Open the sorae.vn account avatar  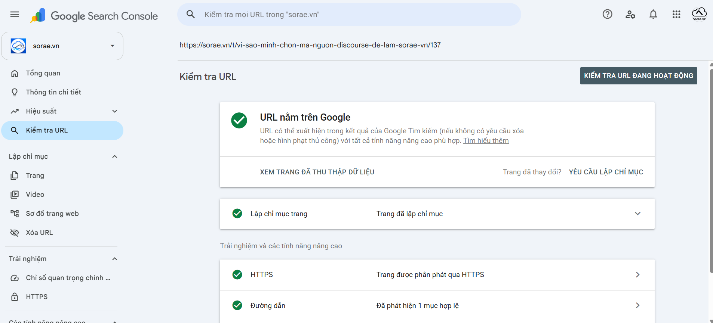pos(699,14)
